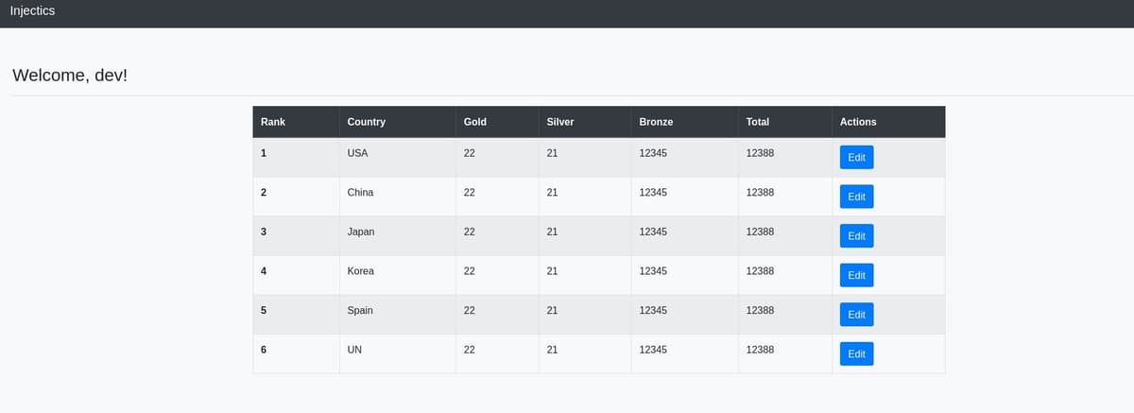Click the Welcome, dev! heading
The image size is (1134, 413).
click(70, 75)
